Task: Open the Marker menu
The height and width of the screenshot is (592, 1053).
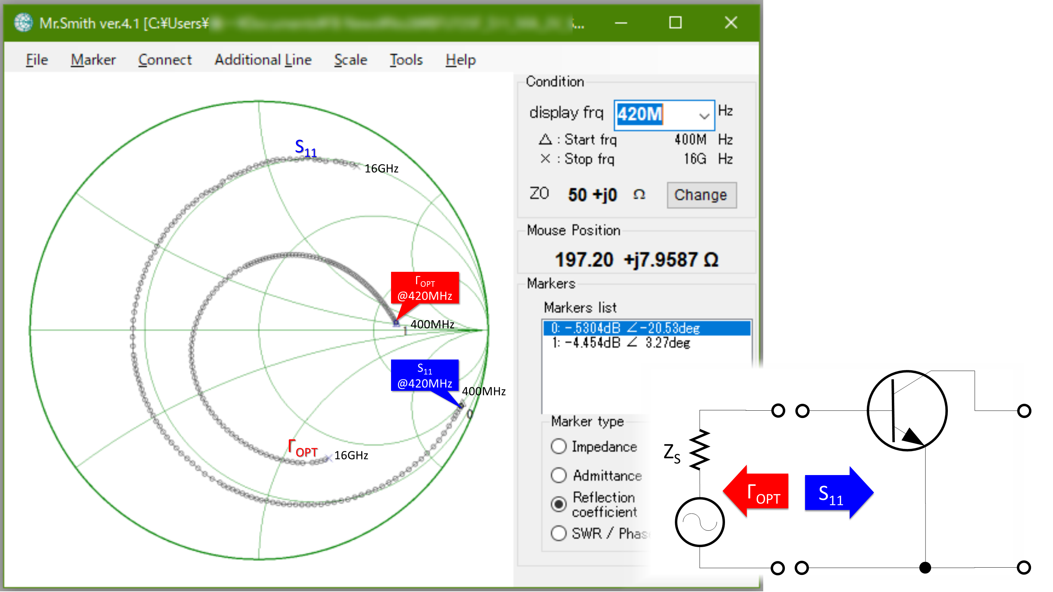Action: [93, 60]
